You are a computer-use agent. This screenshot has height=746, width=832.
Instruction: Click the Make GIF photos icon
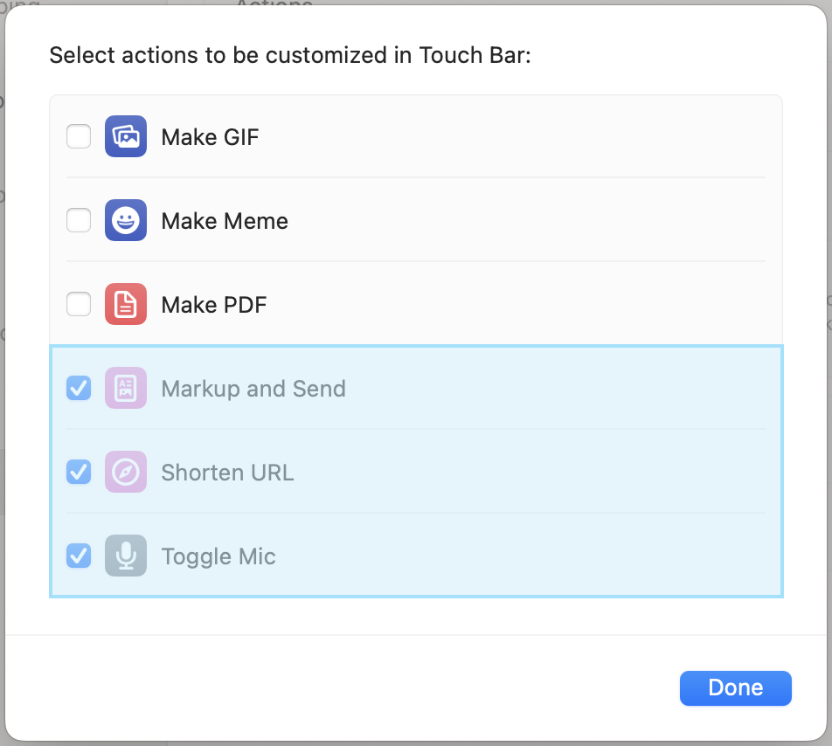click(126, 137)
